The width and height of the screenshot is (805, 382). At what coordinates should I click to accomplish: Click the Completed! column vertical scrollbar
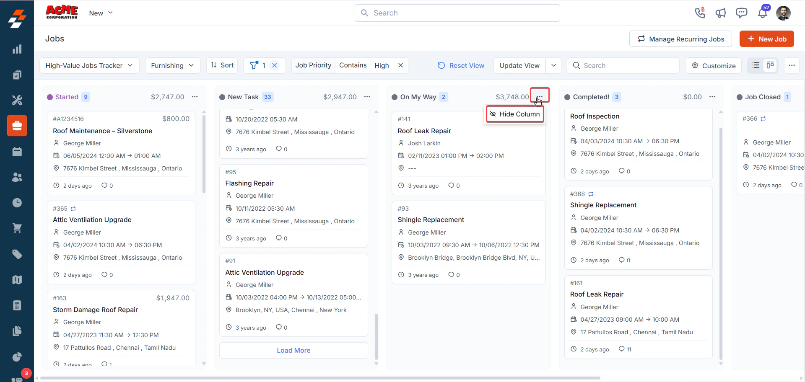tap(721, 243)
